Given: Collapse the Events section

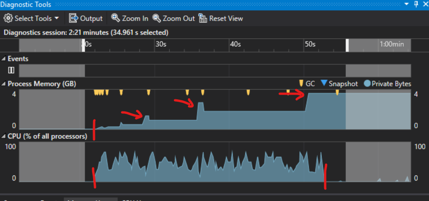Looking at the screenshot, I should [x=4, y=59].
